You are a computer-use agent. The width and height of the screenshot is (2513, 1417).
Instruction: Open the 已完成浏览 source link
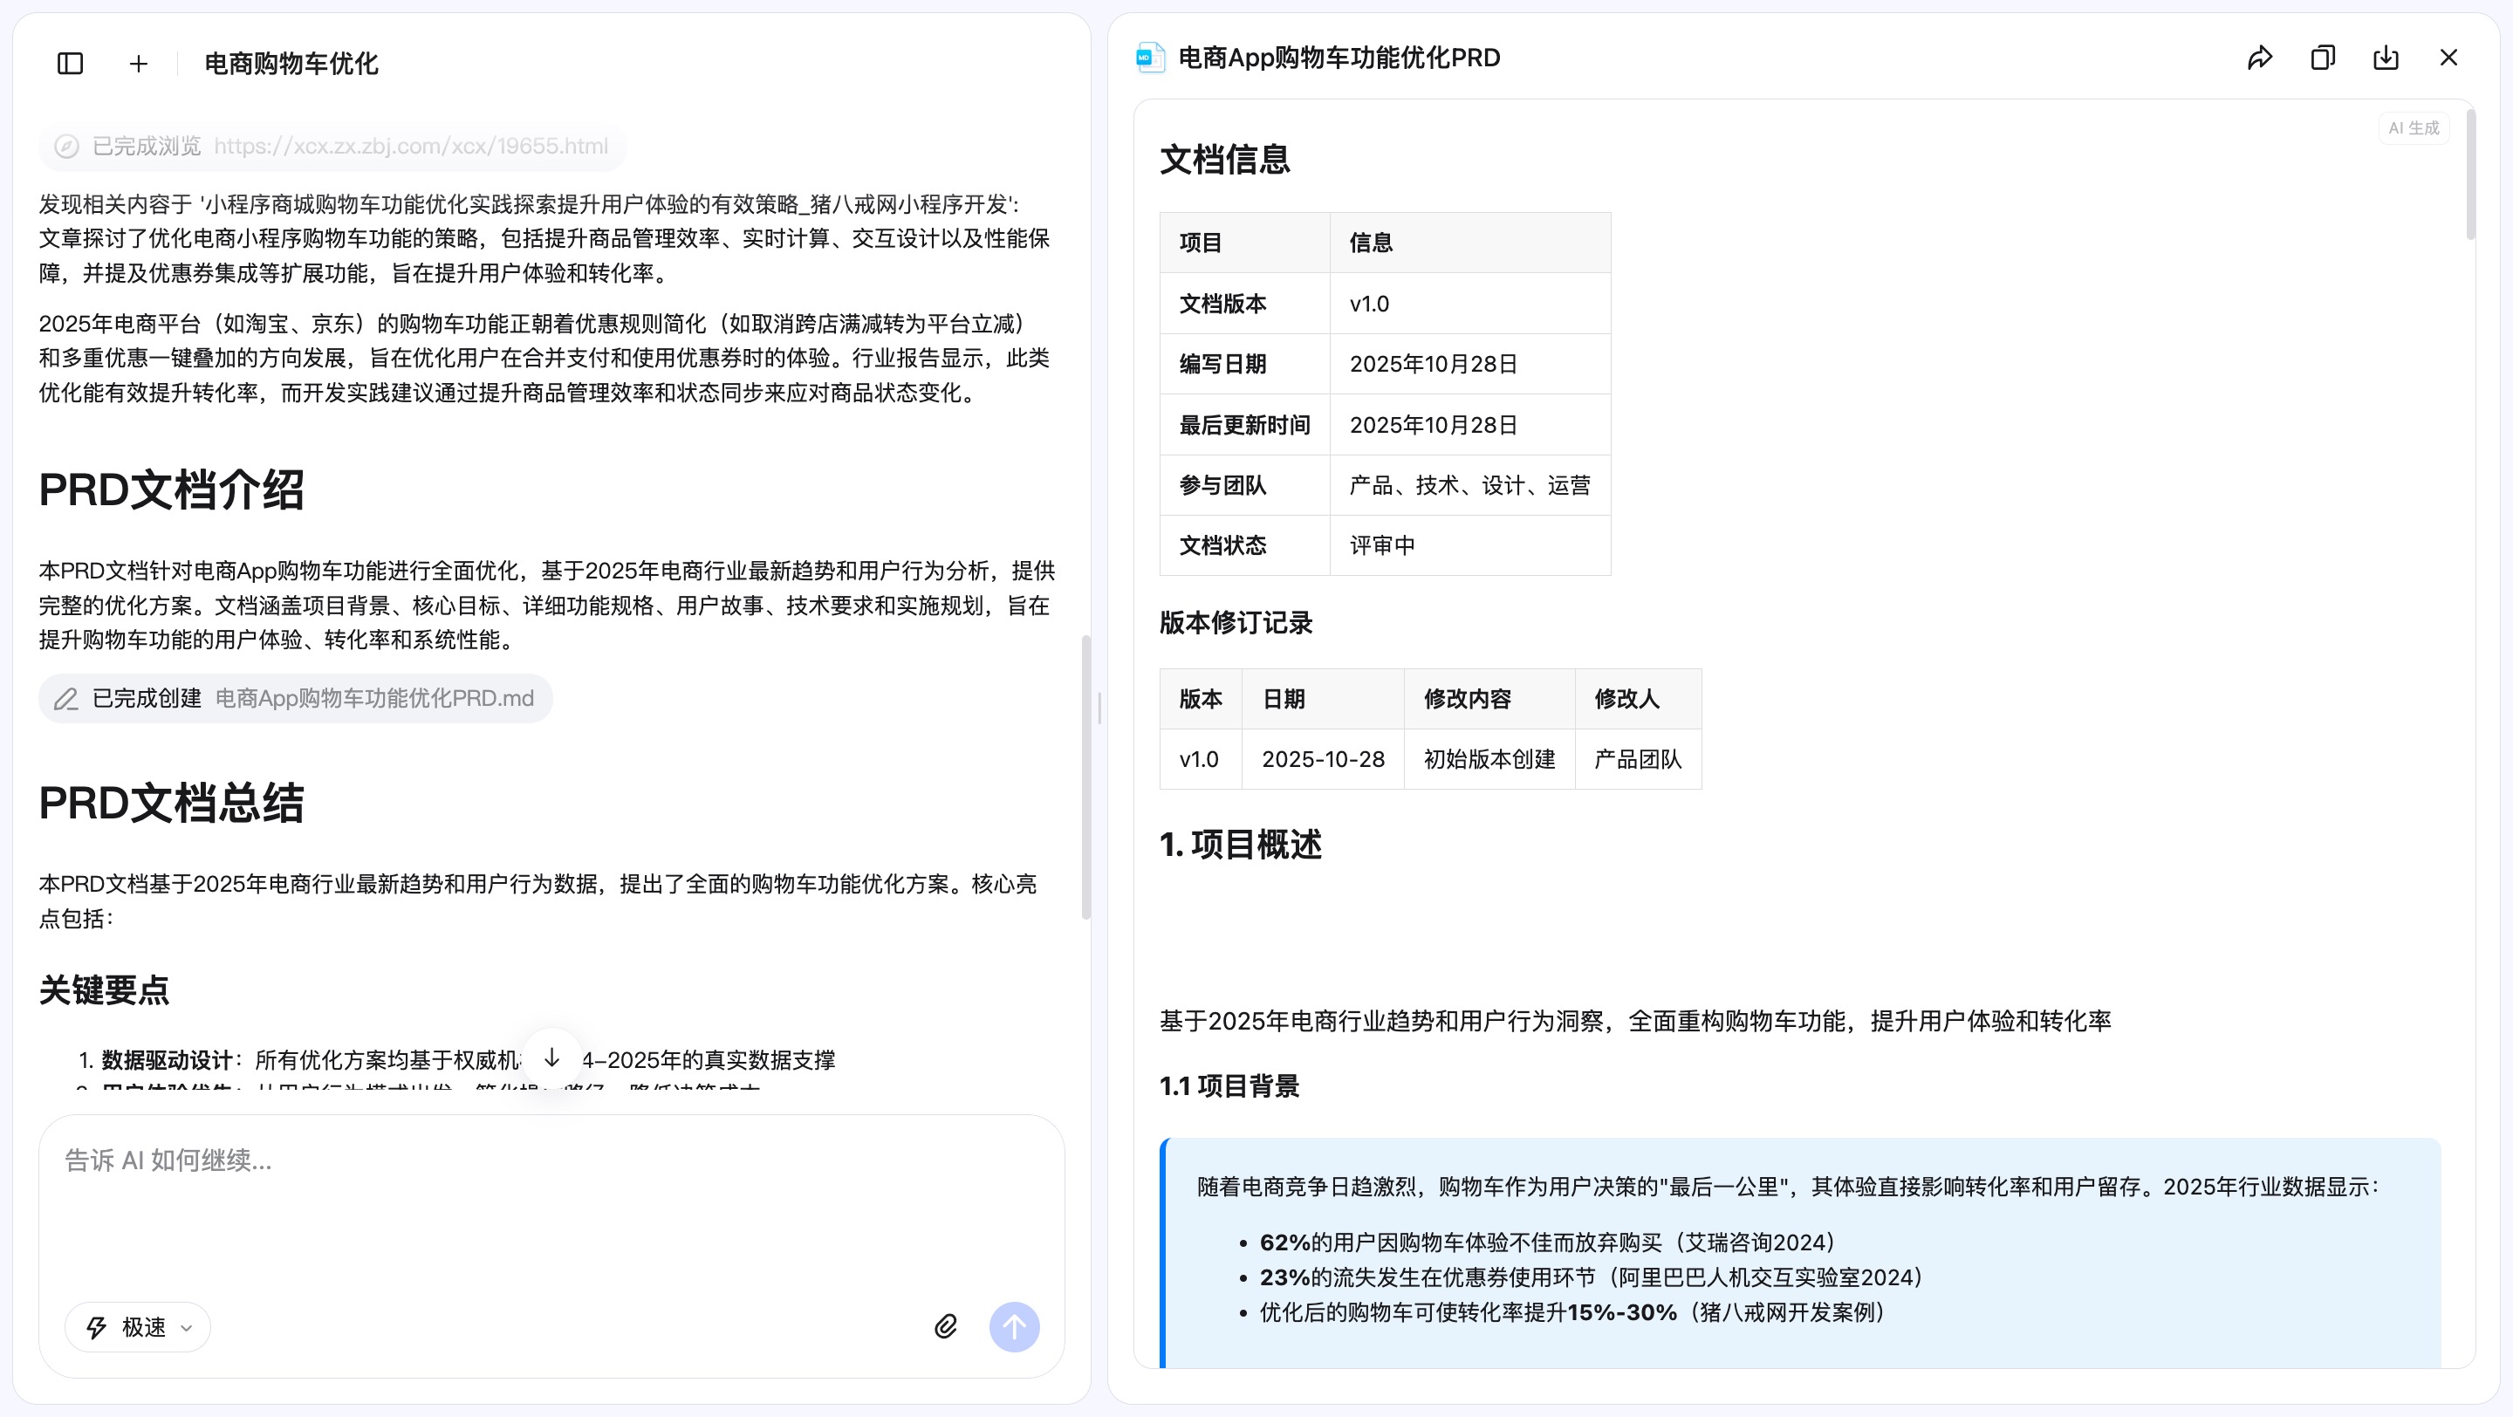[x=331, y=147]
